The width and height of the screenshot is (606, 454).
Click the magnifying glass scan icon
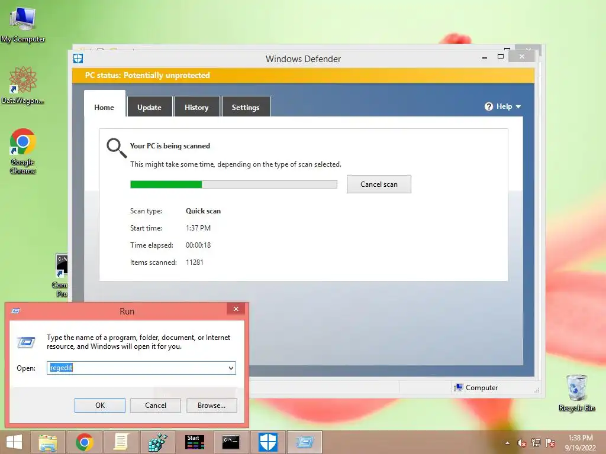tap(117, 148)
